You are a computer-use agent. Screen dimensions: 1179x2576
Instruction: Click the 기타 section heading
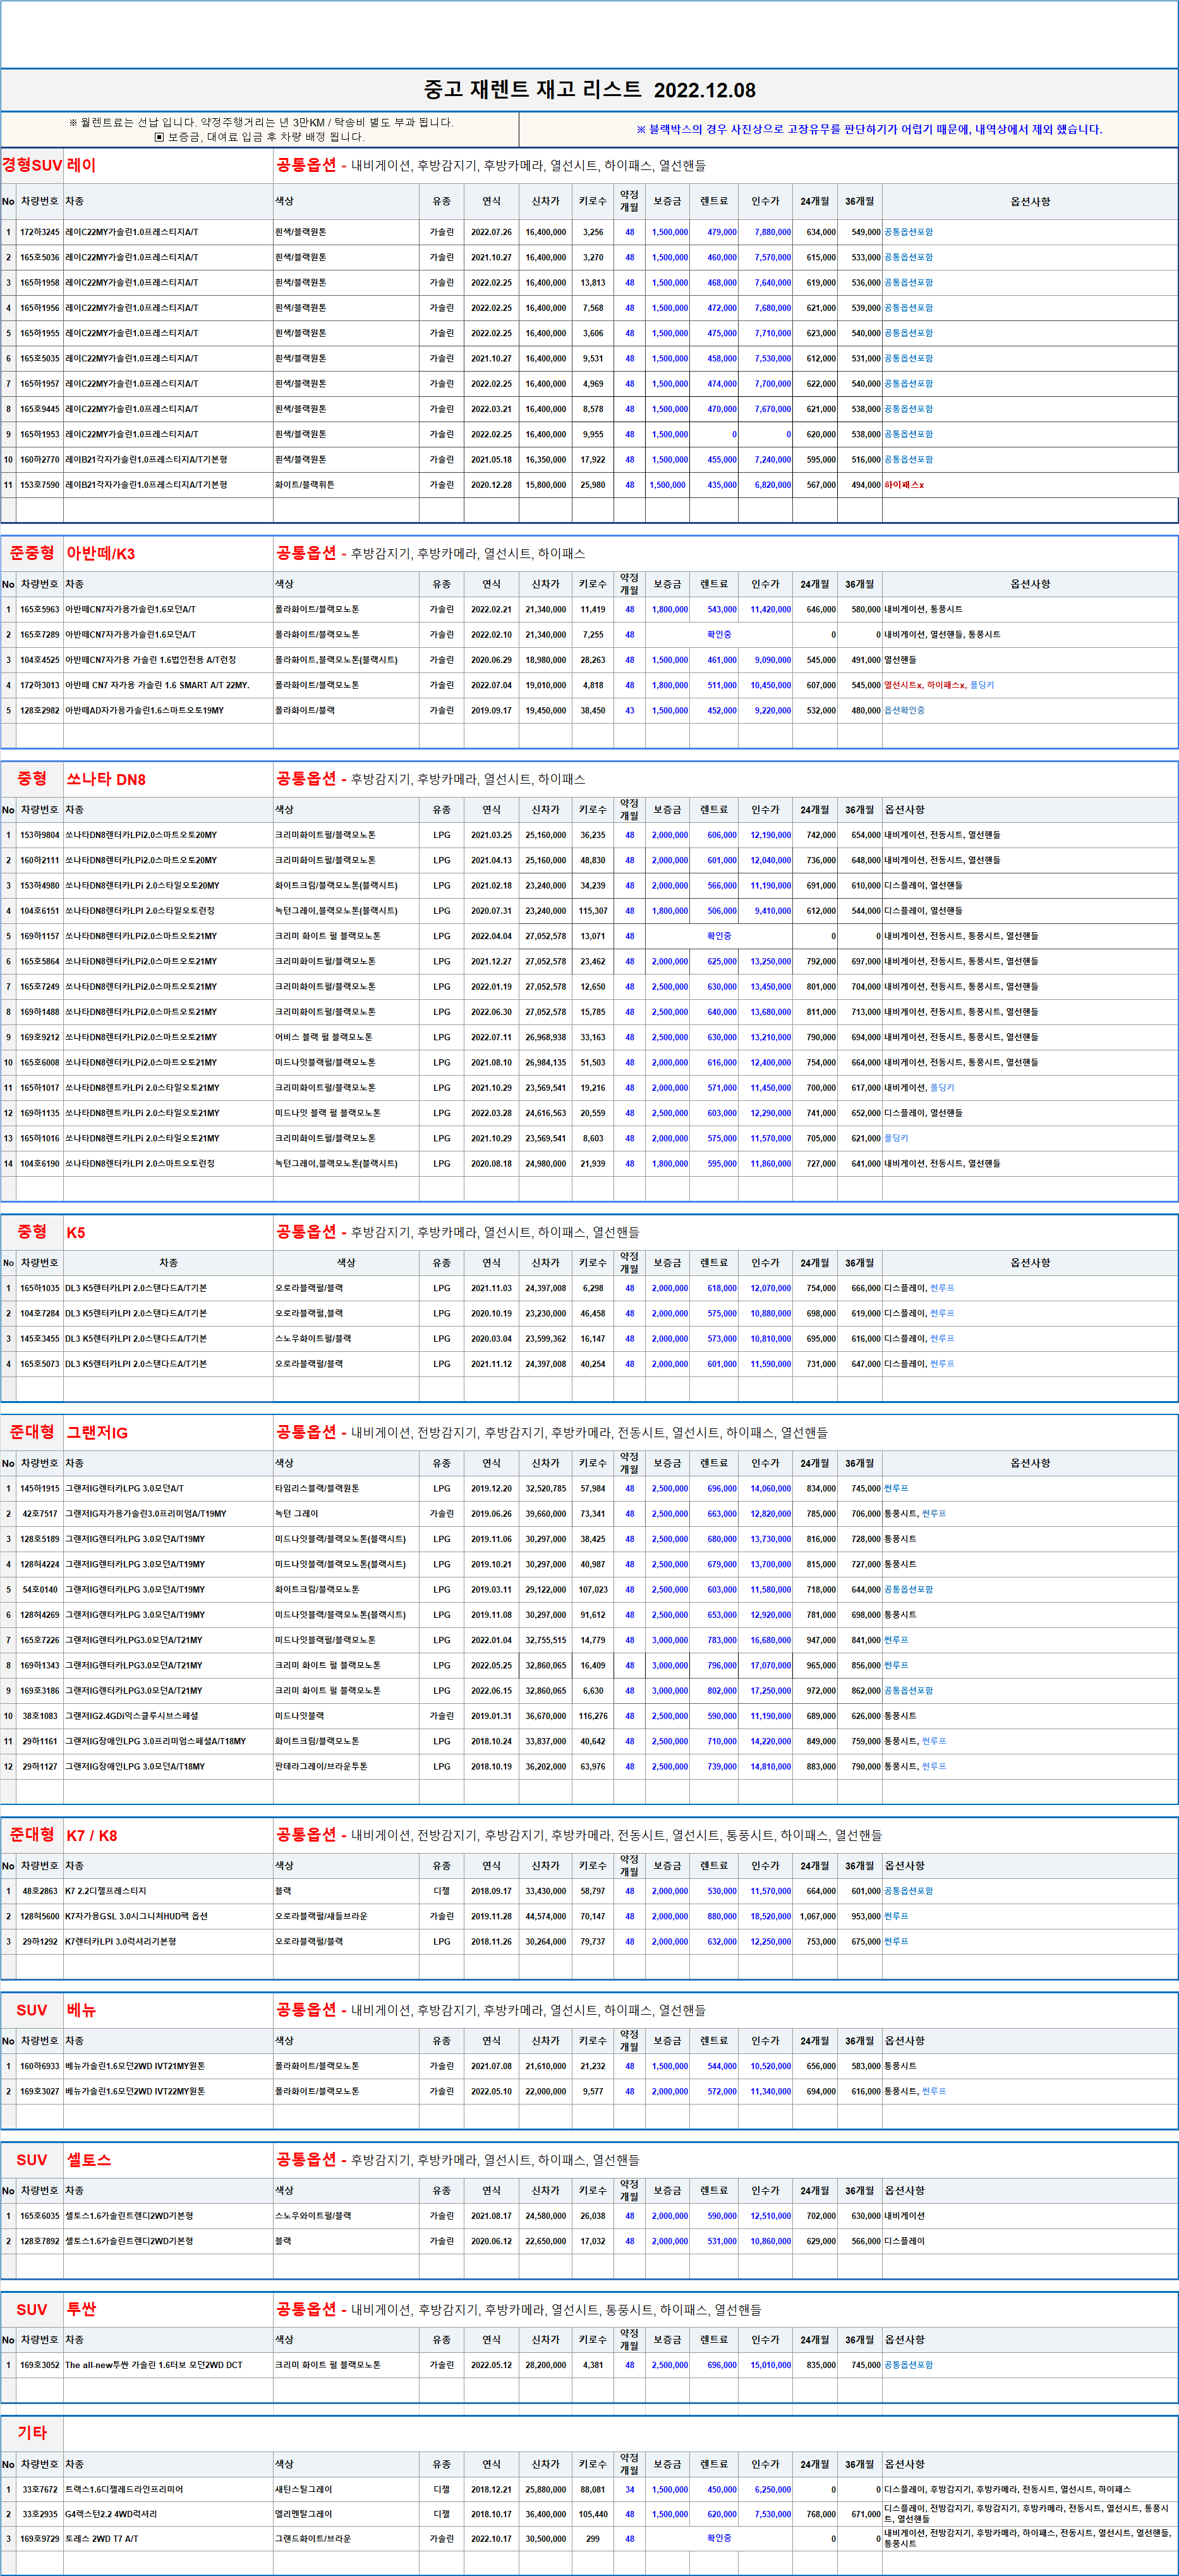pos(32,2433)
